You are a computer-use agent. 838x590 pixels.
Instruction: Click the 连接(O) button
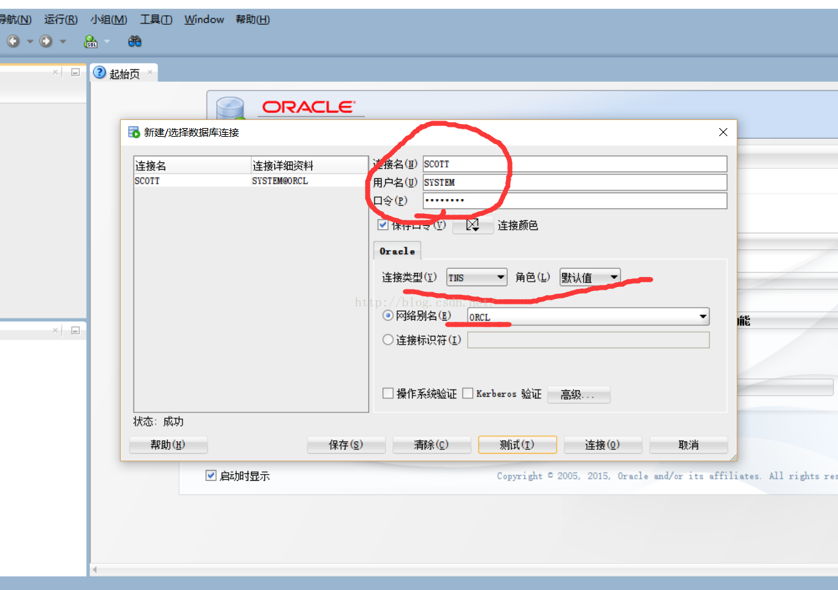point(603,445)
